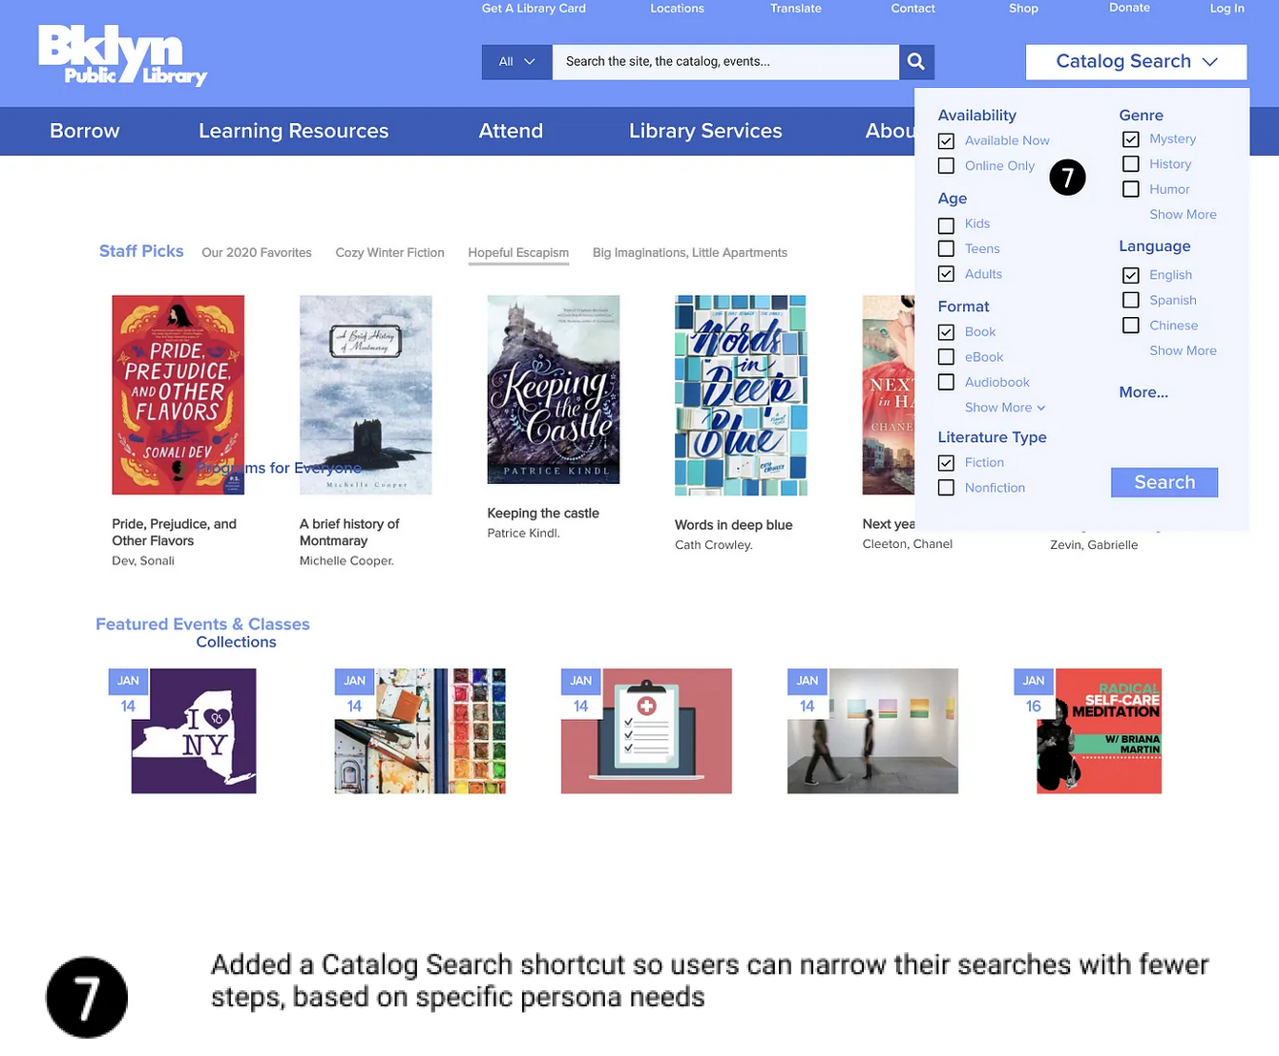The height and width of the screenshot is (1056, 1279).
Task: Open the Borrow navigation menu
Action: pyautogui.click(x=85, y=131)
